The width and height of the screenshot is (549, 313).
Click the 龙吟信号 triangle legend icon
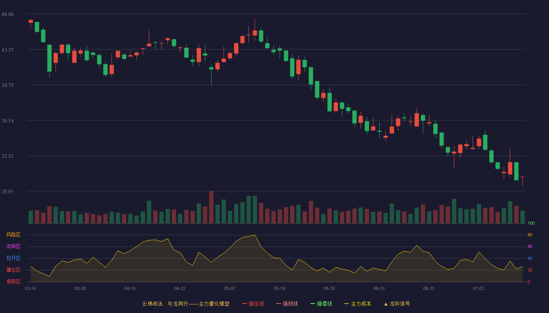coord(386,304)
